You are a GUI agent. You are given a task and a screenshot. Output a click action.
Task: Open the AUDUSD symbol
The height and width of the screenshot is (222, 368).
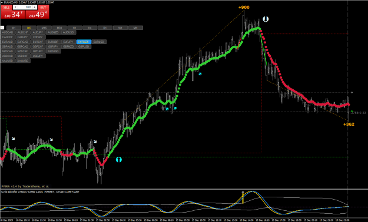(68, 32)
